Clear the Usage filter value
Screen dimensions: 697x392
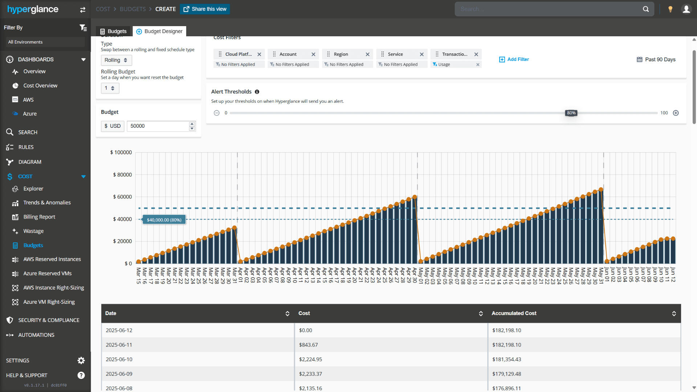[x=478, y=65]
